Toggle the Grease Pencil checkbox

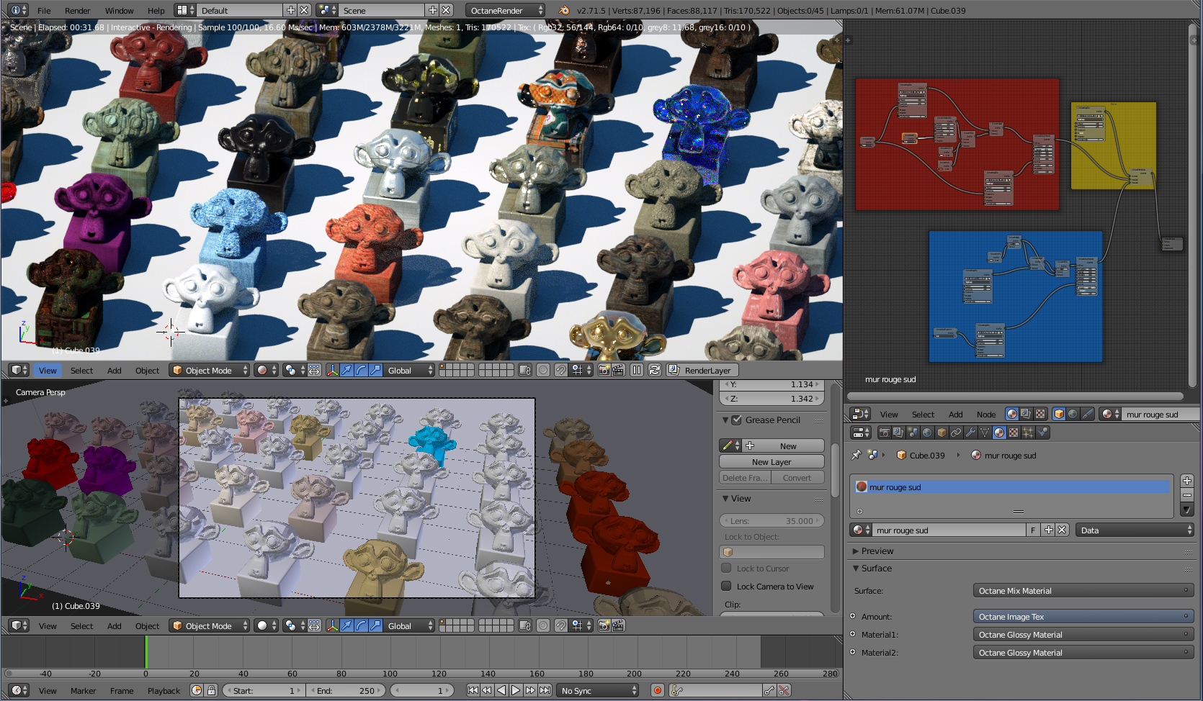[736, 420]
